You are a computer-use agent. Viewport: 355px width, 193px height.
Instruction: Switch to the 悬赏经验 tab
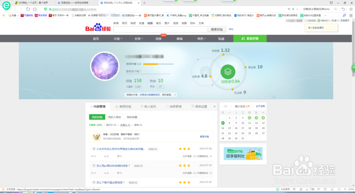point(123,106)
